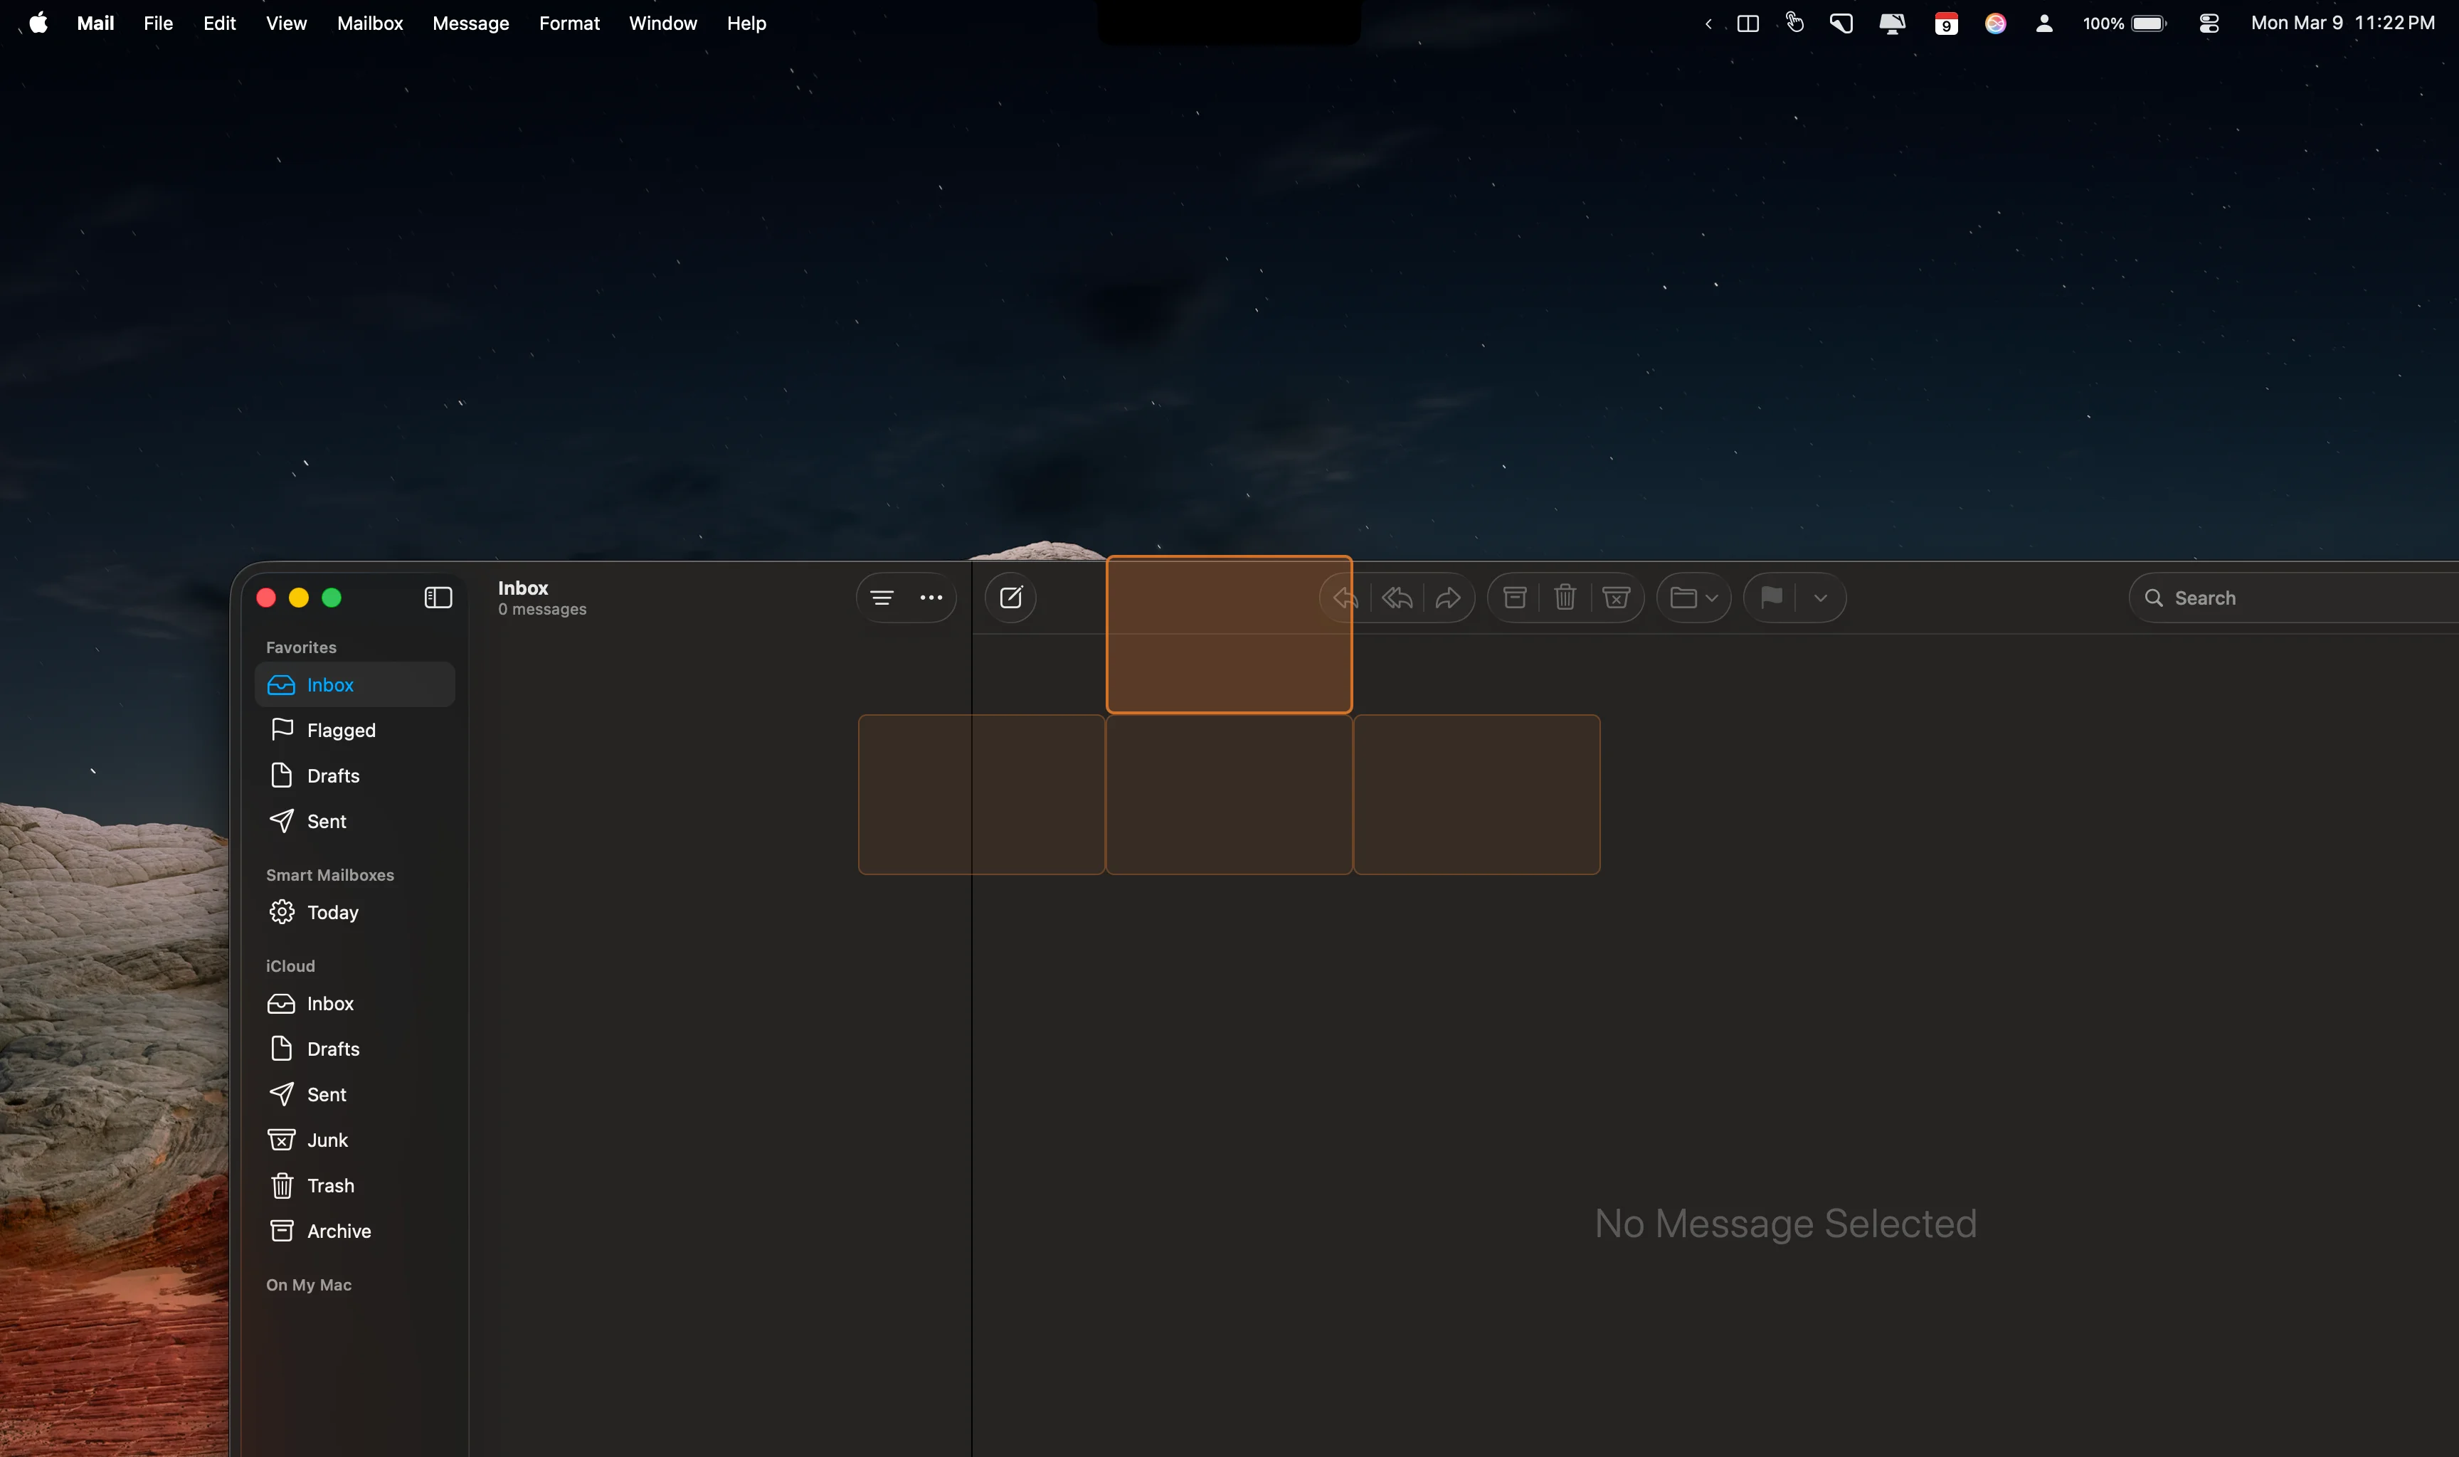Select the Reply All toolbar icon
Screen dimensions: 2459x1457
coord(1398,597)
